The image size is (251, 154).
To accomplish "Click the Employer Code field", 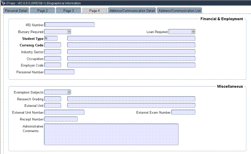I will [x=53, y=65].
